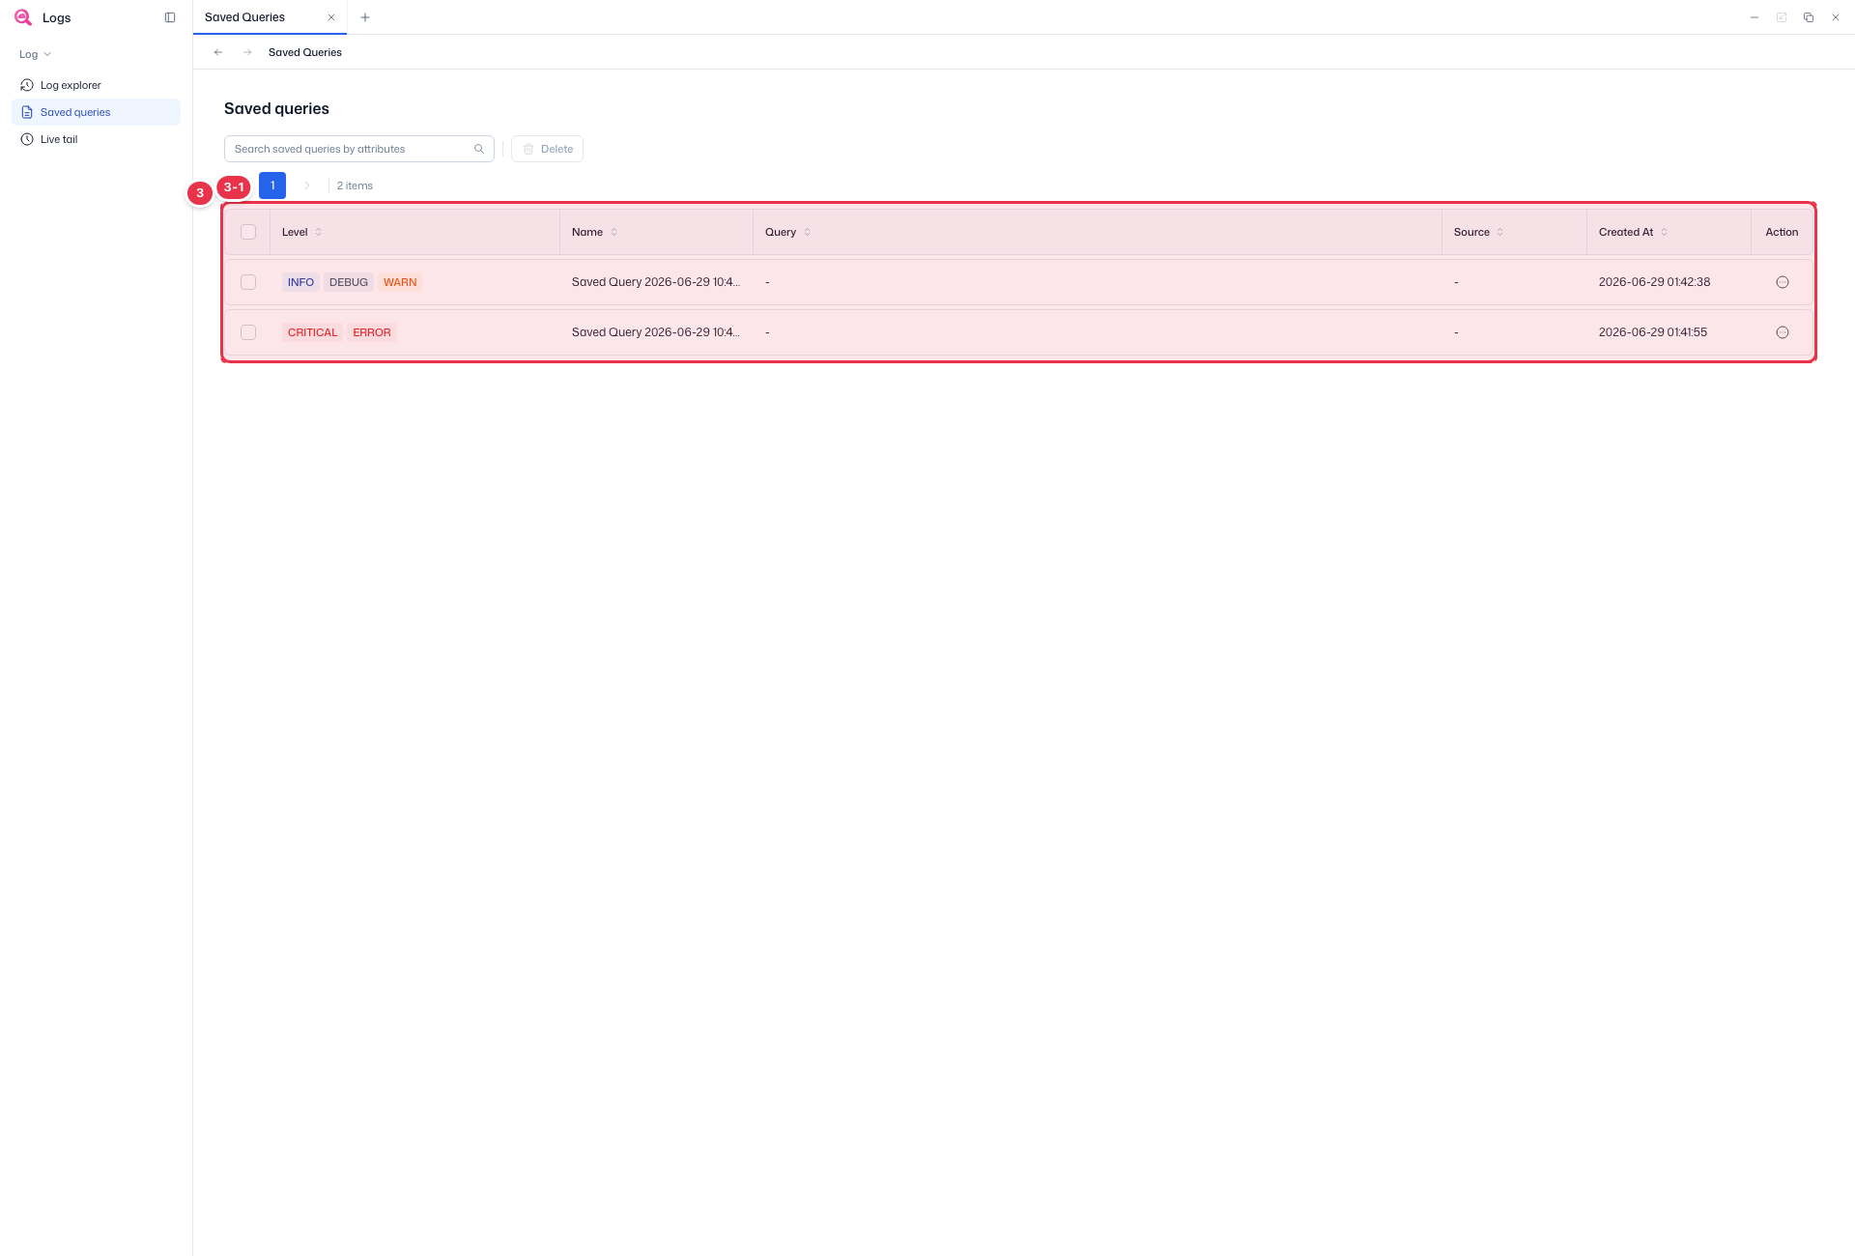
Task: Click the 2 items count label
Action: coord(355,186)
